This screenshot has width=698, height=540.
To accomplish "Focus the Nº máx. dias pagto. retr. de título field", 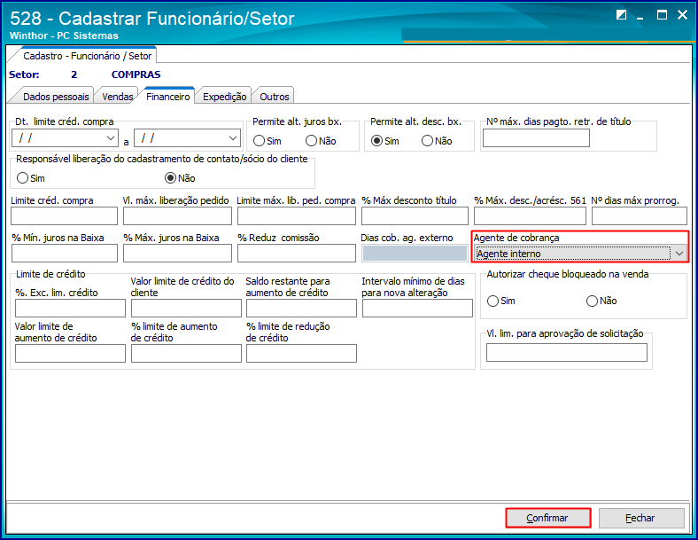I will click(536, 138).
